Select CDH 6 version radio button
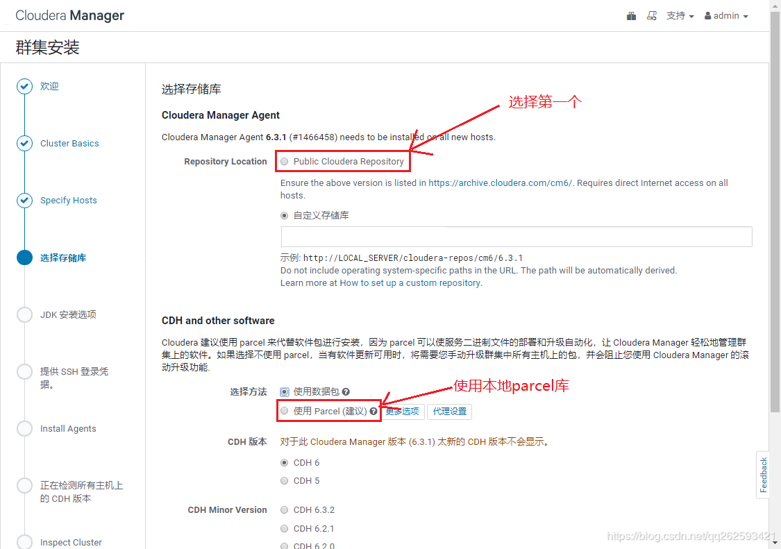The height and width of the screenshot is (549, 781). pos(285,463)
